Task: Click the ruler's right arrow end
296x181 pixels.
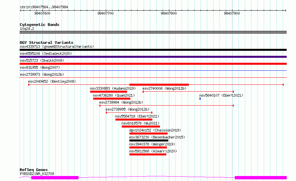Action: pos(285,11)
